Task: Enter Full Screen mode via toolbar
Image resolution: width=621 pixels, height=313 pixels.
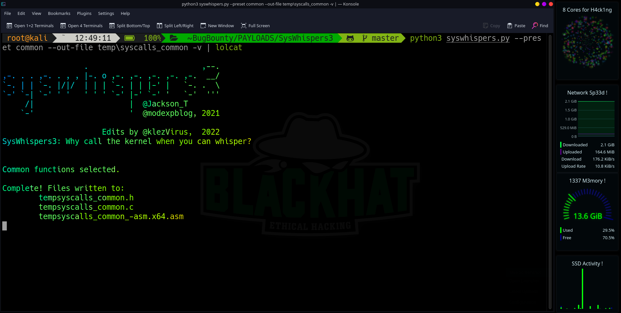Action: pos(244,26)
